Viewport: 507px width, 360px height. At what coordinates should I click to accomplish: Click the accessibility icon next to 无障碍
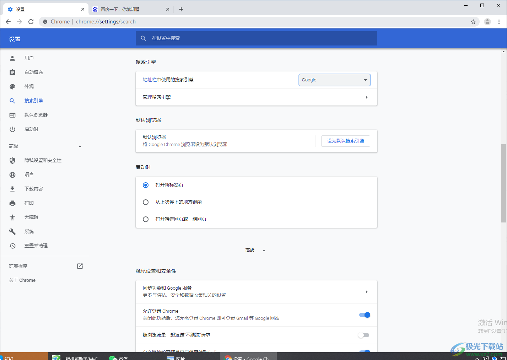pos(12,217)
